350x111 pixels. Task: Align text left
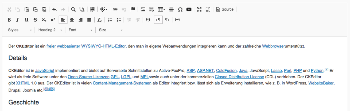(x=63, y=20)
